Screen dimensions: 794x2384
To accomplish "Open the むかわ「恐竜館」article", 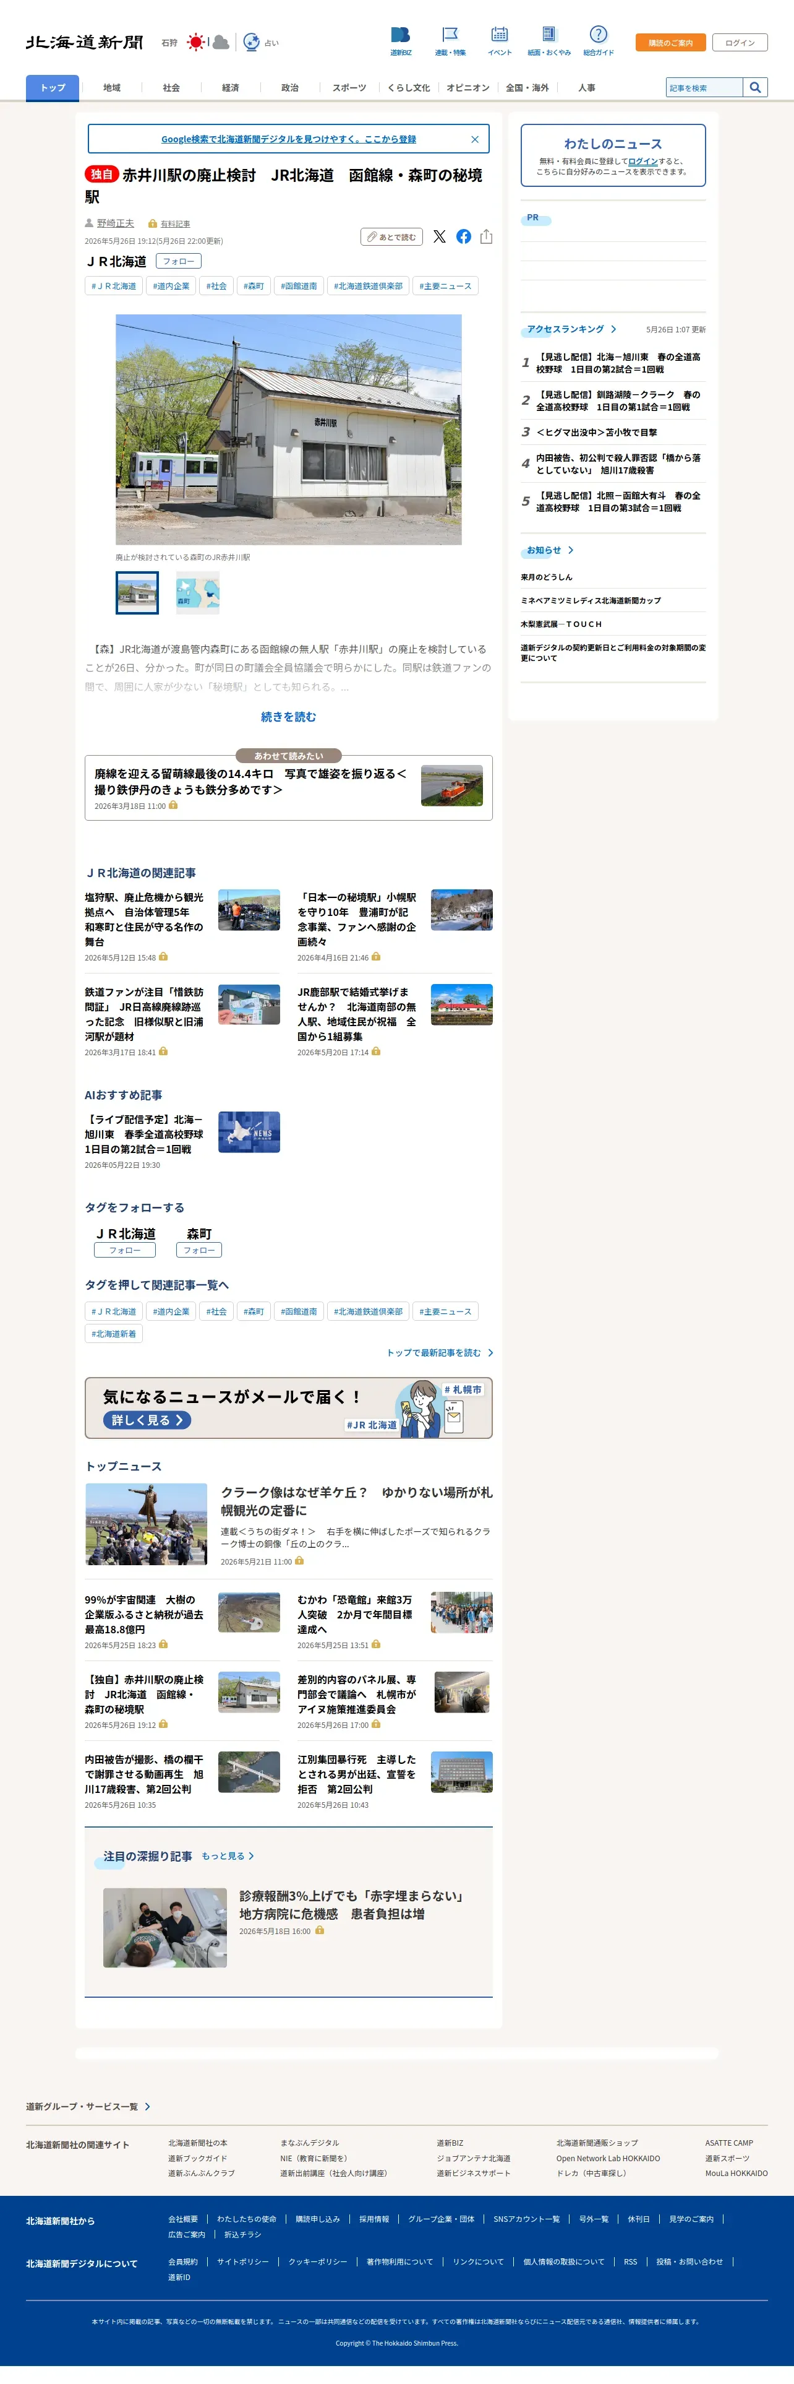I will tap(355, 1615).
